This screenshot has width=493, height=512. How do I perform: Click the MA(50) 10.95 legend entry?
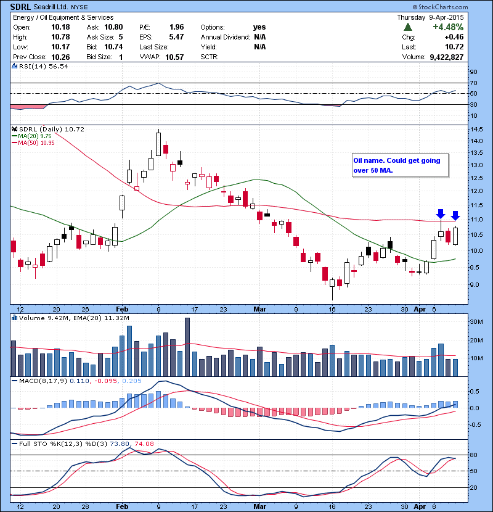click(x=33, y=142)
